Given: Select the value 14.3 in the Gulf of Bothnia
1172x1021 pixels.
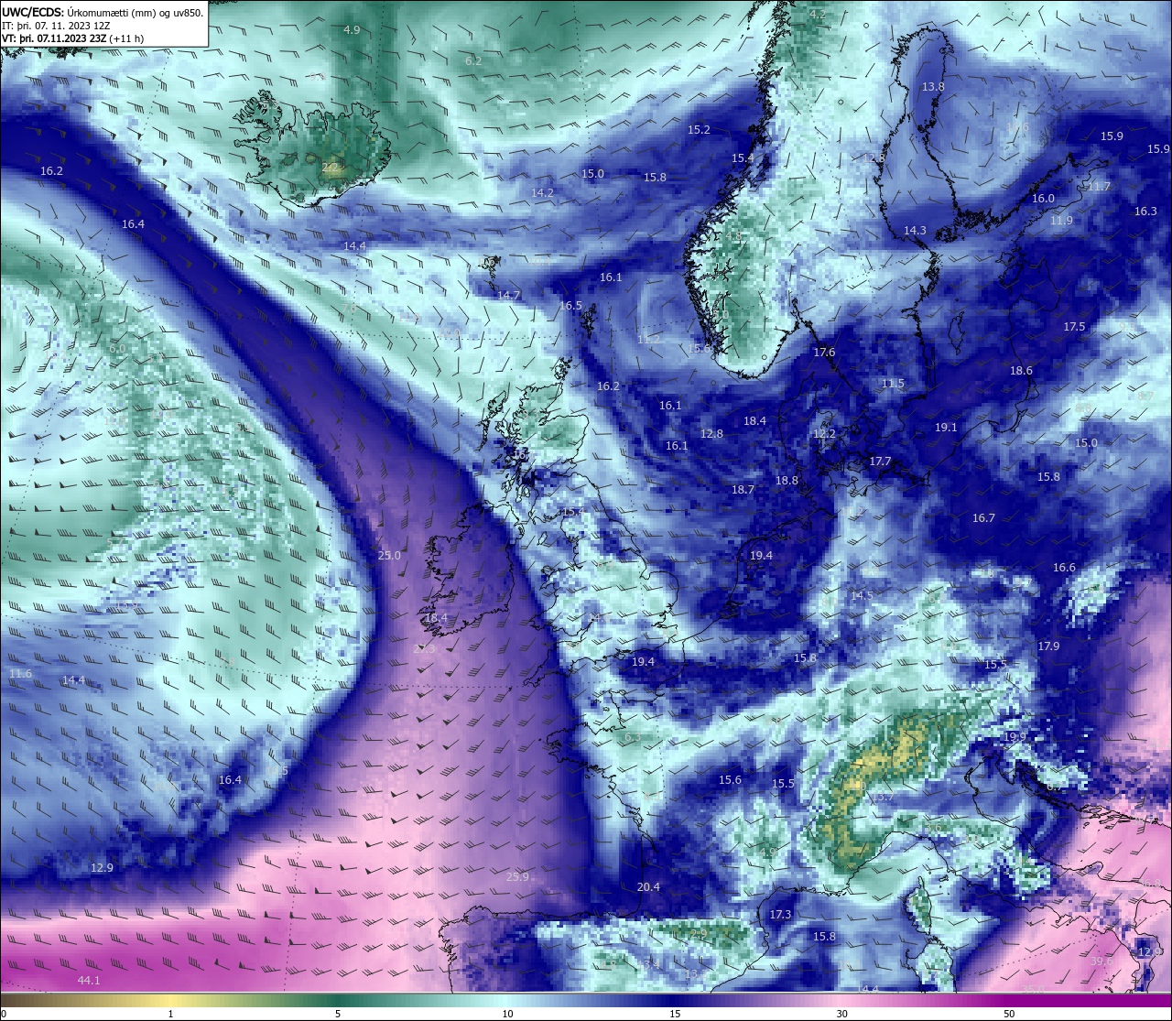Looking at the screenshot, I should click(915, 231).
